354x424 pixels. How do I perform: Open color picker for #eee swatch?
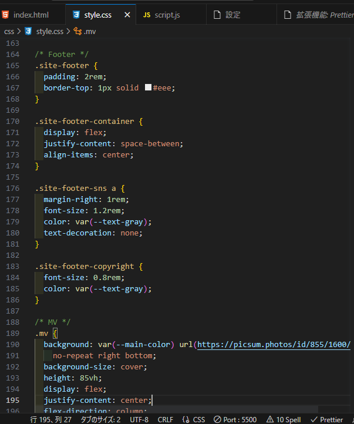pyautogui.click(x=148, y=88)
